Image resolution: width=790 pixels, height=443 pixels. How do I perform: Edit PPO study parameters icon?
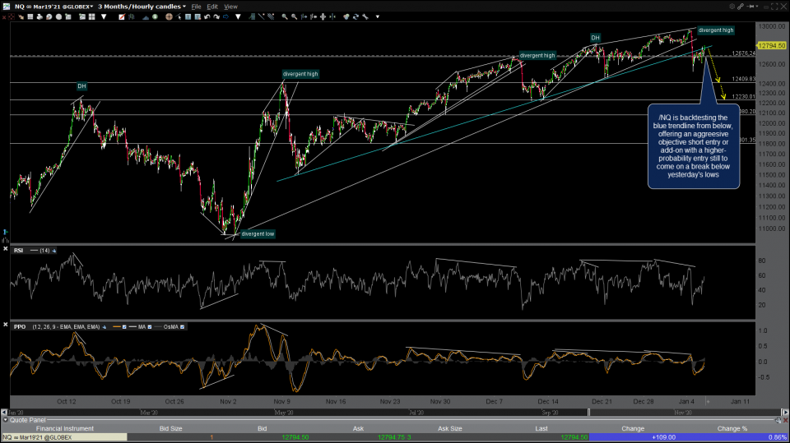(105, 327)
